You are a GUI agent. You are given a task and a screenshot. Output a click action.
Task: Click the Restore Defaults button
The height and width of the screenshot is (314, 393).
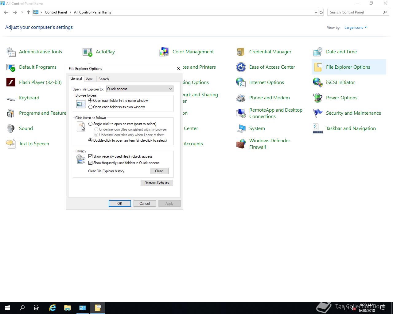pos(157,183)
